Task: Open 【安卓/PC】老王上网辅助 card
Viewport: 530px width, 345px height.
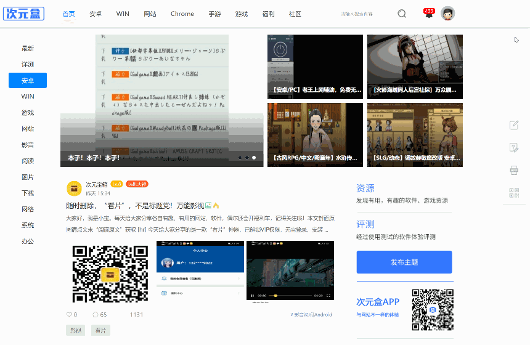Action: pyautogui.click(x=315, y=67)
